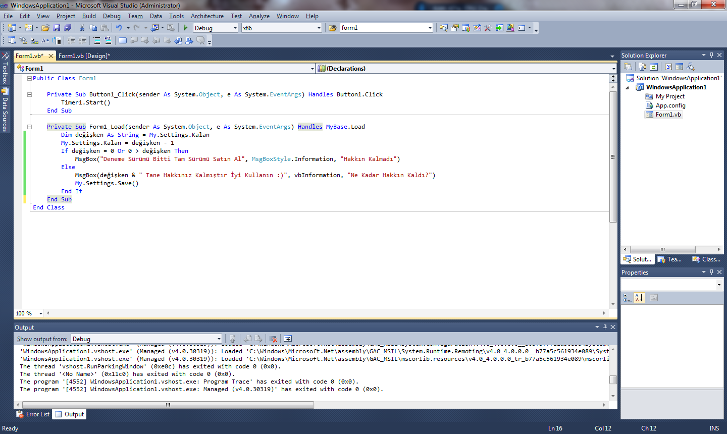Close the Form1.vb* editor tab
This screenshot has height=434, width=727.
tap(51, 56)
